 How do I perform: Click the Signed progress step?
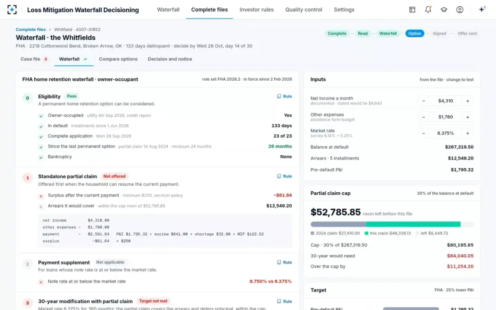[439, 33]
